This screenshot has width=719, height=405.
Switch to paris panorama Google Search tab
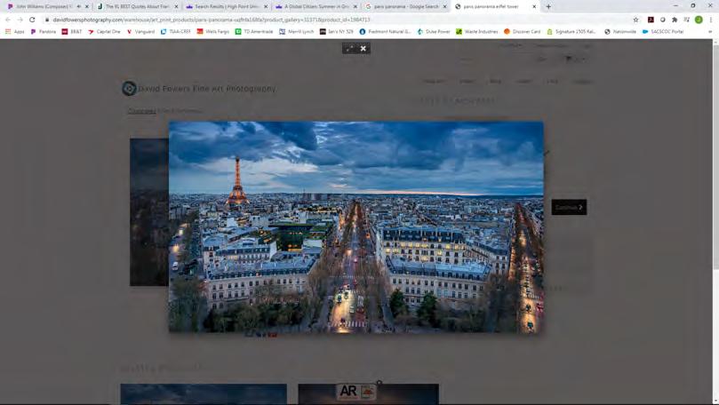[x=405, y=6]
